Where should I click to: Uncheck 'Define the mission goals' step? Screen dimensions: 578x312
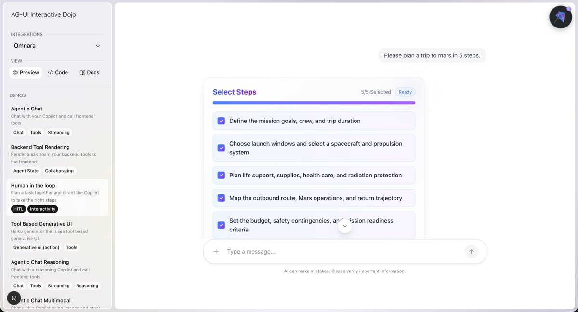221,121
